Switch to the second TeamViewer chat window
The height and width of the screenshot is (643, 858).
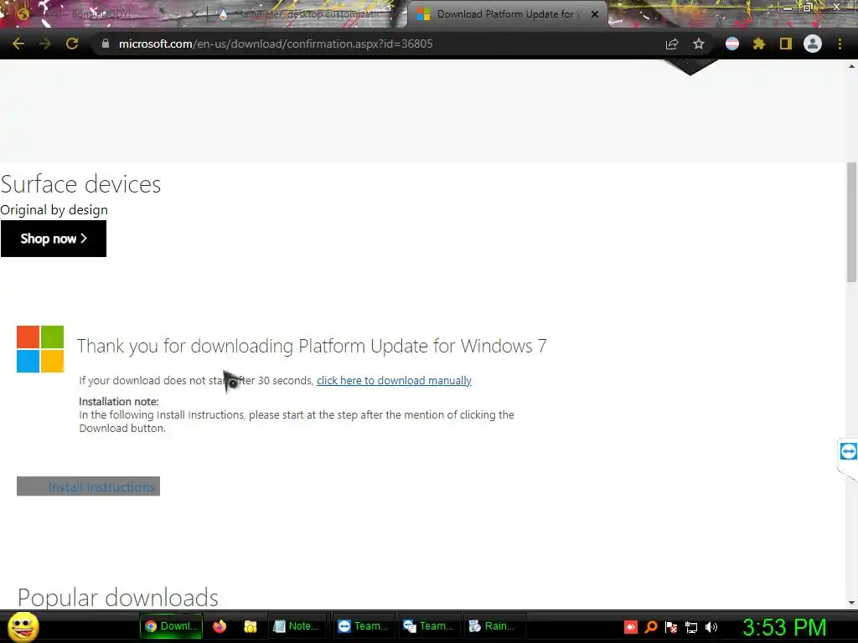pyautogui.click(x=428, y=626)
